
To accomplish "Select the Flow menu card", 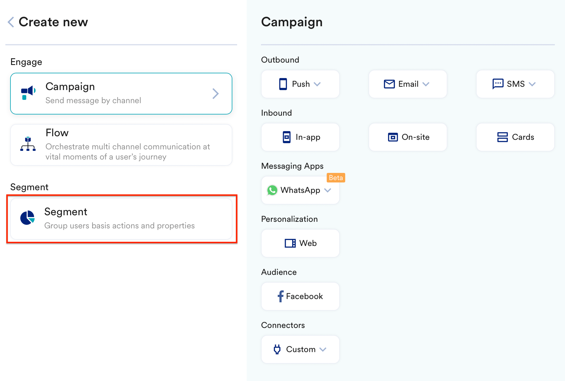I will coord(121,145).
